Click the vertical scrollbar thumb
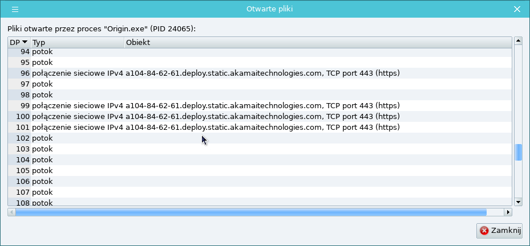Image resolution: width=530 pixels, height=246 pixels. tap(518, 153)
